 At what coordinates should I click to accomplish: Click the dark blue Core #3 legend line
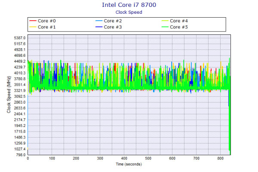[x=99, y=27]
